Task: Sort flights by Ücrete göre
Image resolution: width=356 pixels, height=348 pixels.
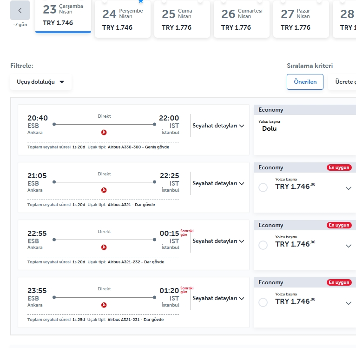Action: tap(343, 82)
